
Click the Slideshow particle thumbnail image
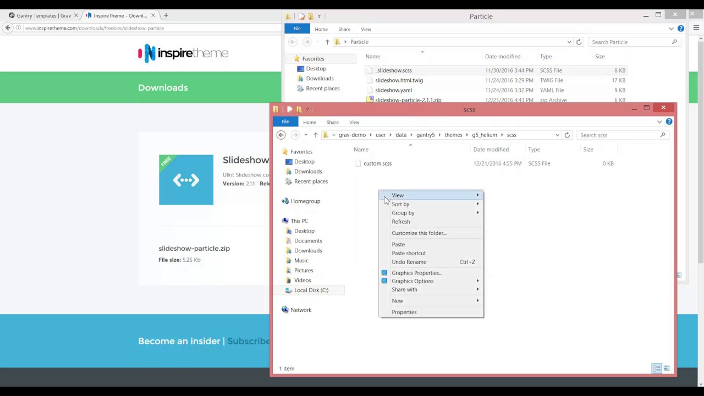point(186,180)
